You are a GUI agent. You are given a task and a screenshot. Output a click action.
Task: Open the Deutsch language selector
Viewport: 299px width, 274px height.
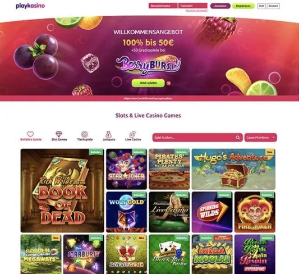273,6
